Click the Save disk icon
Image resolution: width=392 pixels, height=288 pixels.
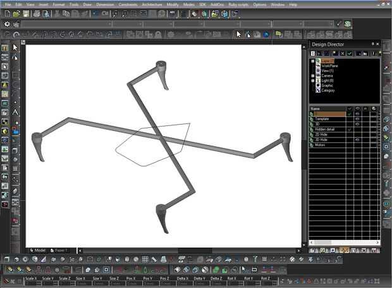coord(26,13)
